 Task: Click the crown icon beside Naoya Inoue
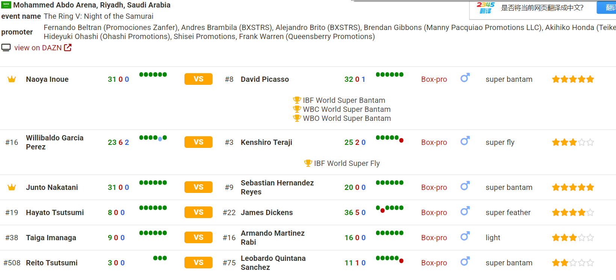click(x=12, y=79)
